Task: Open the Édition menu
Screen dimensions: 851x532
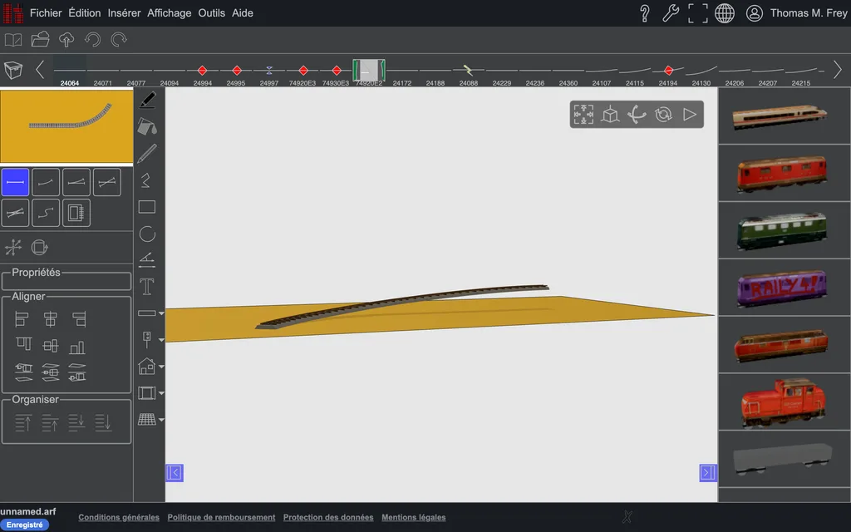Action: click(x=85, y=13)
